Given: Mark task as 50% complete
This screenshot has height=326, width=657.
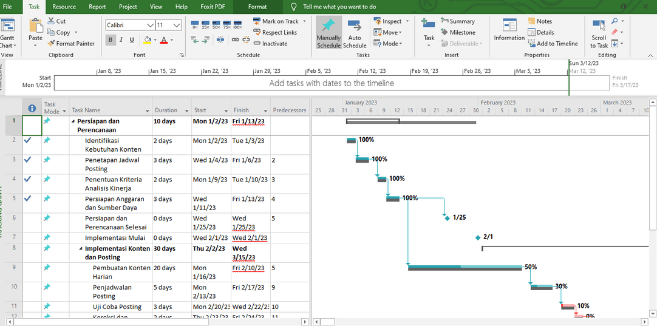Looking at the screenshot, I should point(216,24).
